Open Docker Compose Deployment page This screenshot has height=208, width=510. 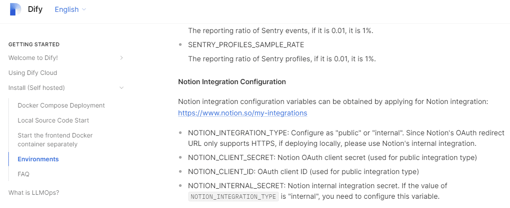coord(61,105)
